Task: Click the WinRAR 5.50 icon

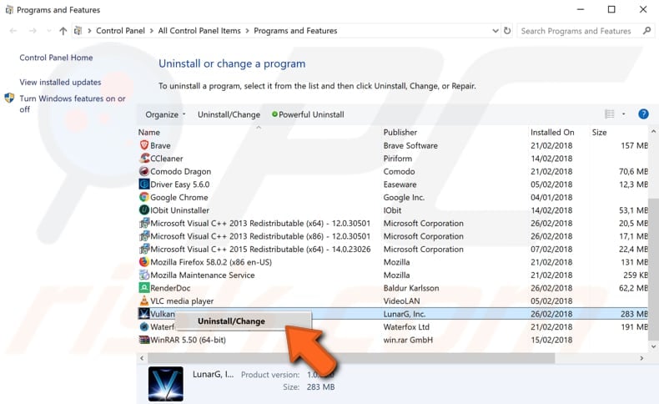Action: pyautogui.click(x=144, y=340)
